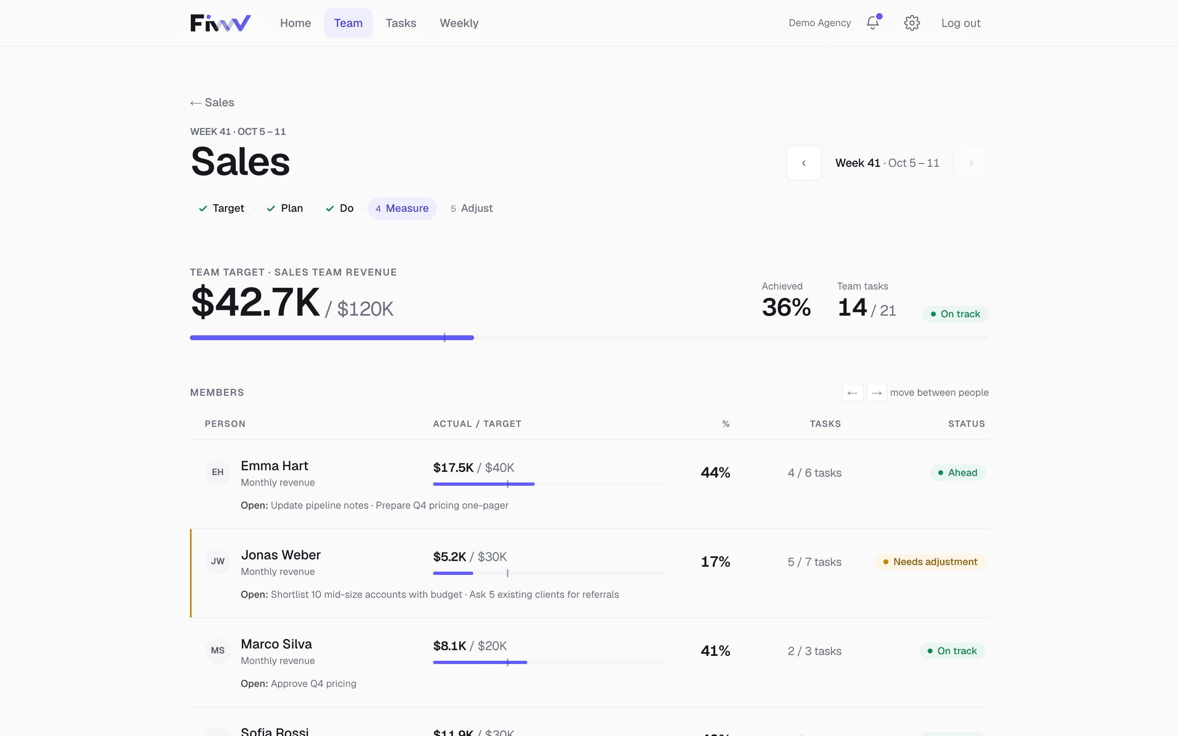1179x736 pixels.
Task: Click 'Approve Q4 pricing' open task text
Action: (x=313, y=683)
